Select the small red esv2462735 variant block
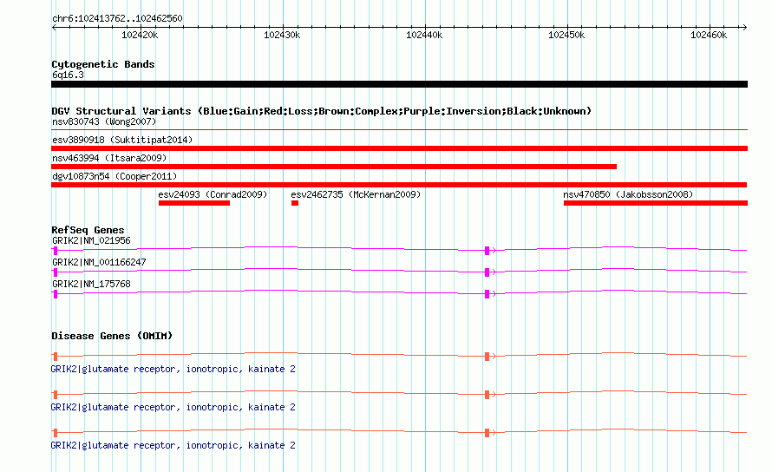Image resolution: width=772 pixels, height=472 pixels. click(295, 203)
